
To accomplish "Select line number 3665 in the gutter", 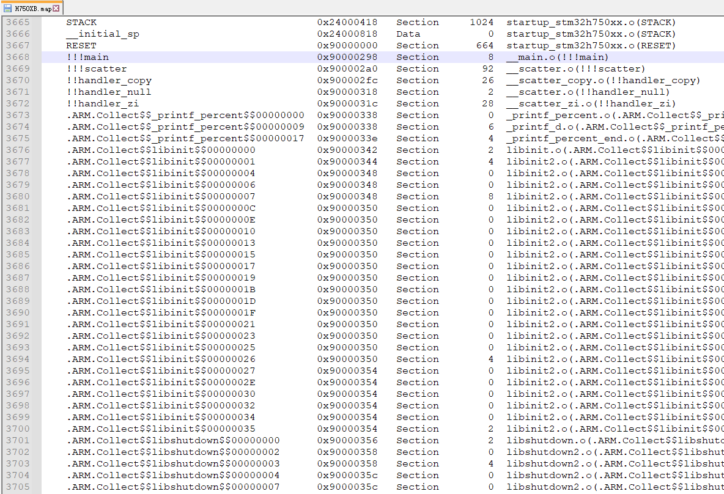I will pyautogui.click(x=18, y=22).
